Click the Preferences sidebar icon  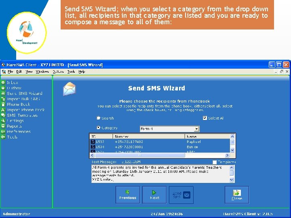pos(3,132)
